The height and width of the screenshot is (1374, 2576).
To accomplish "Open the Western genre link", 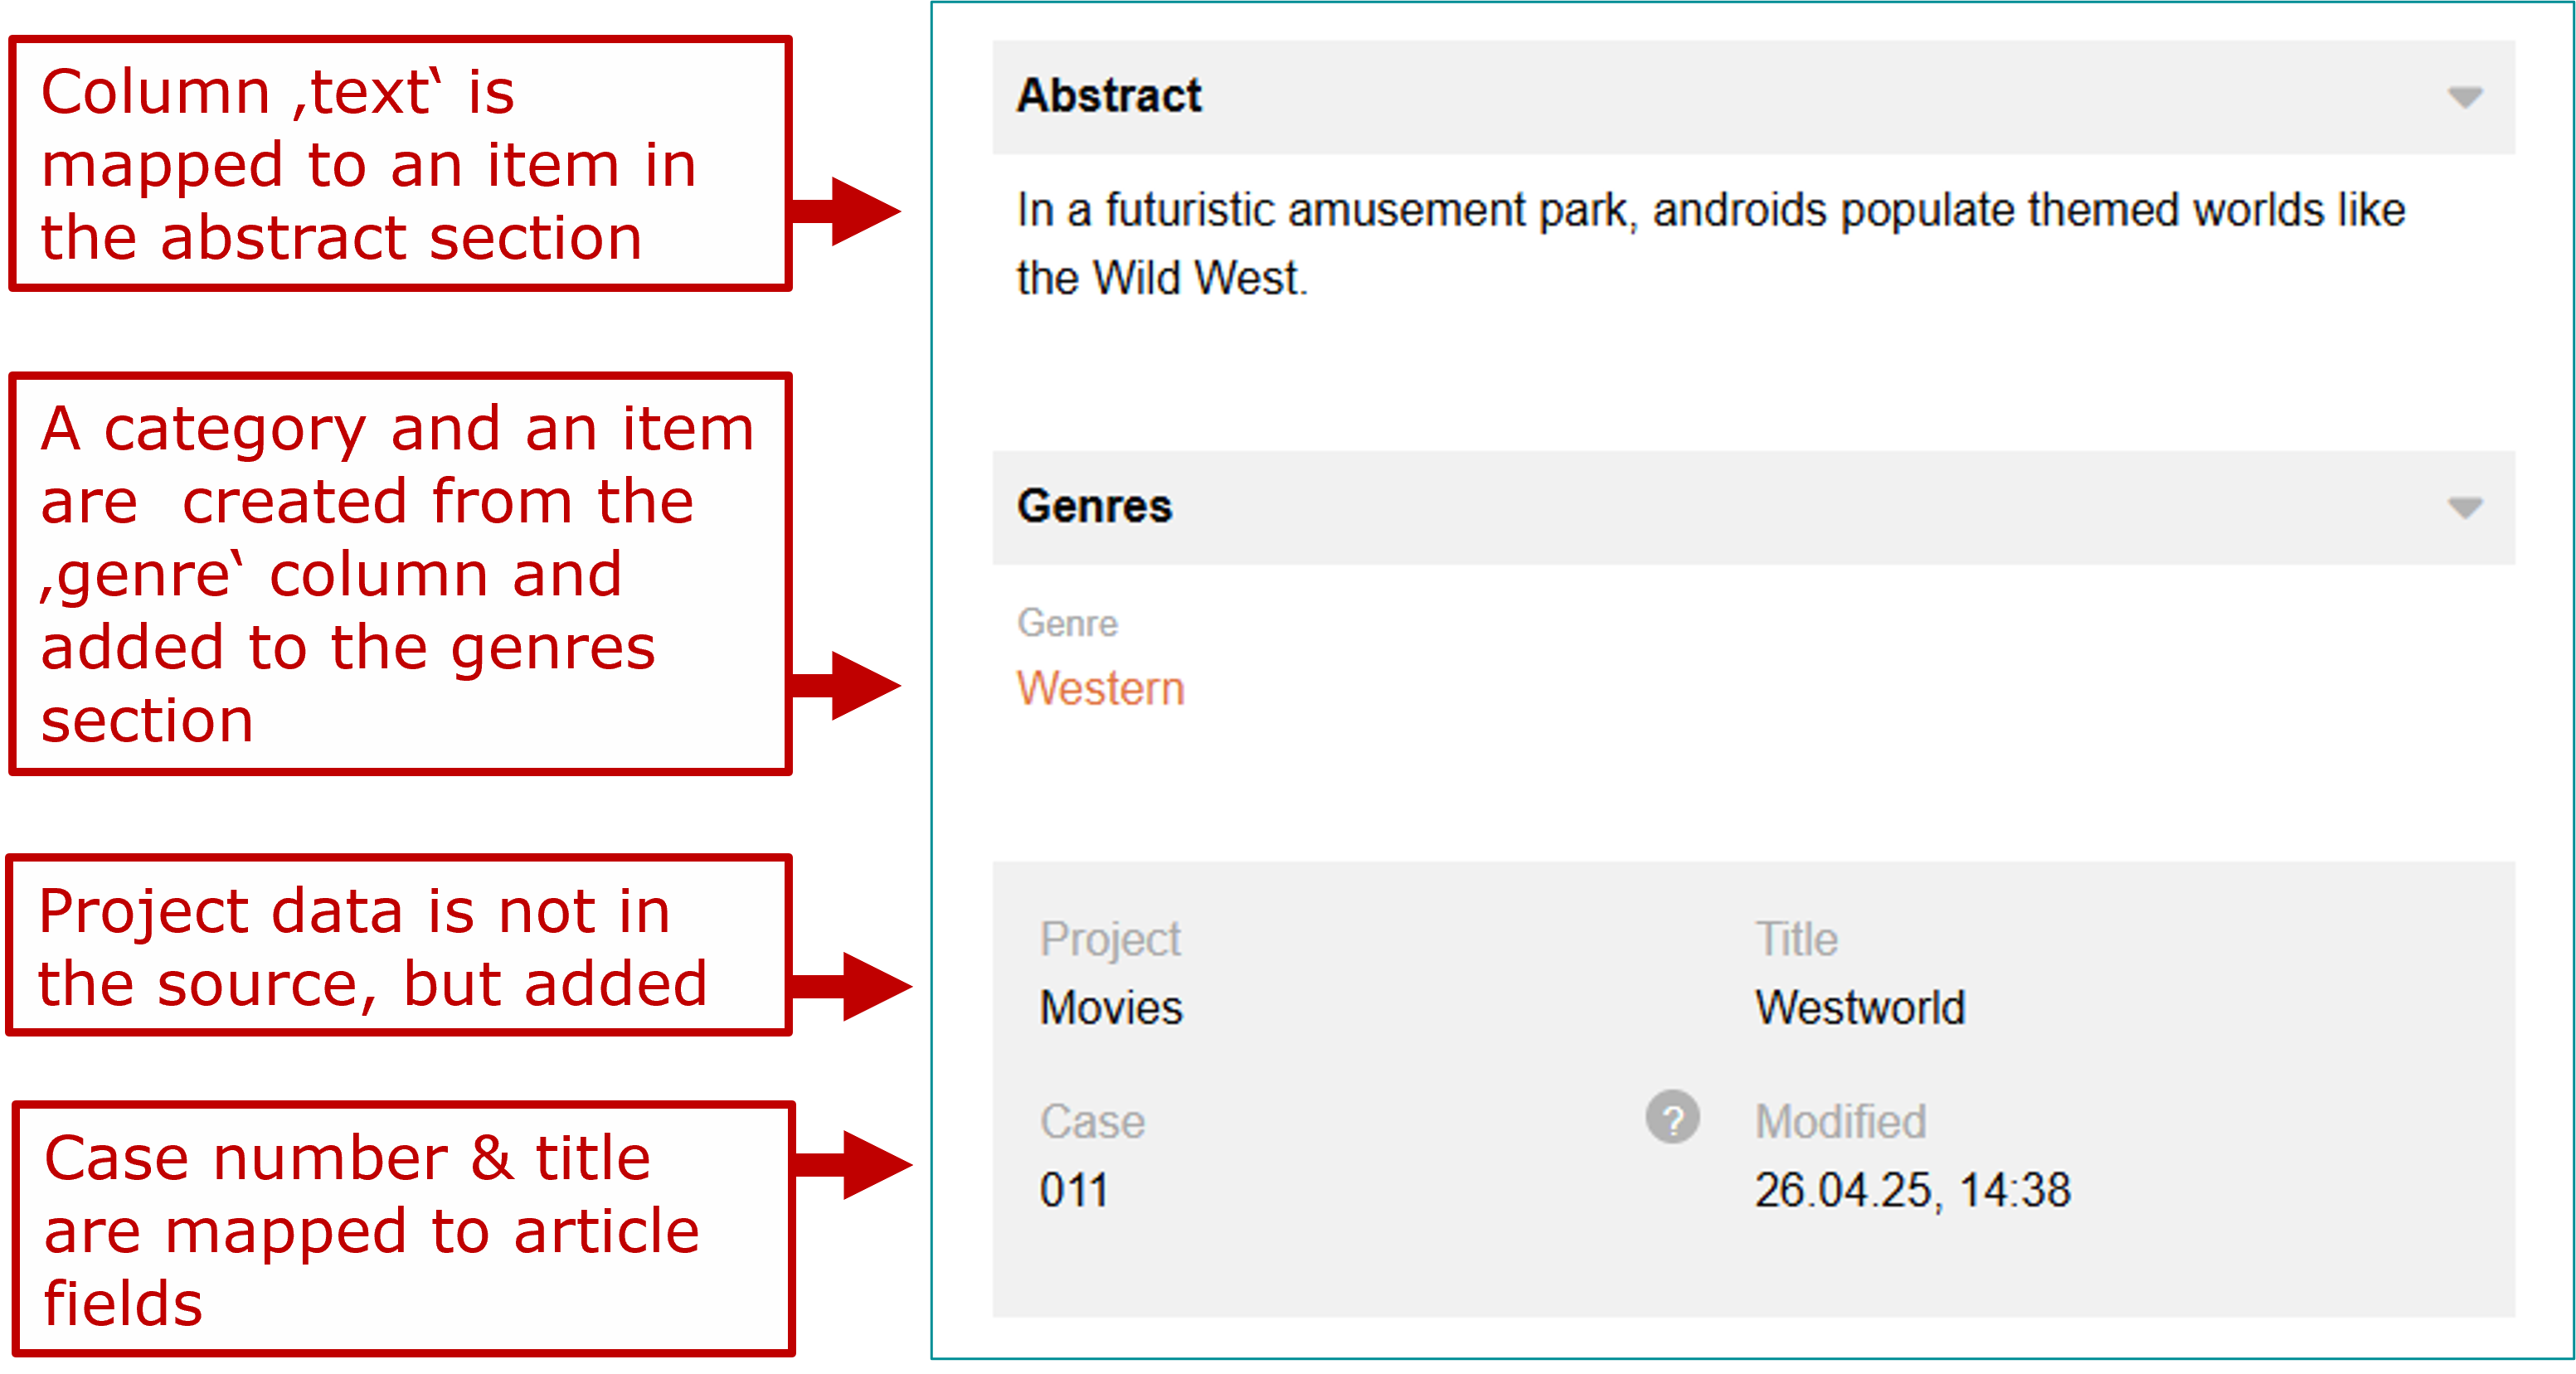I will 1100,688.
